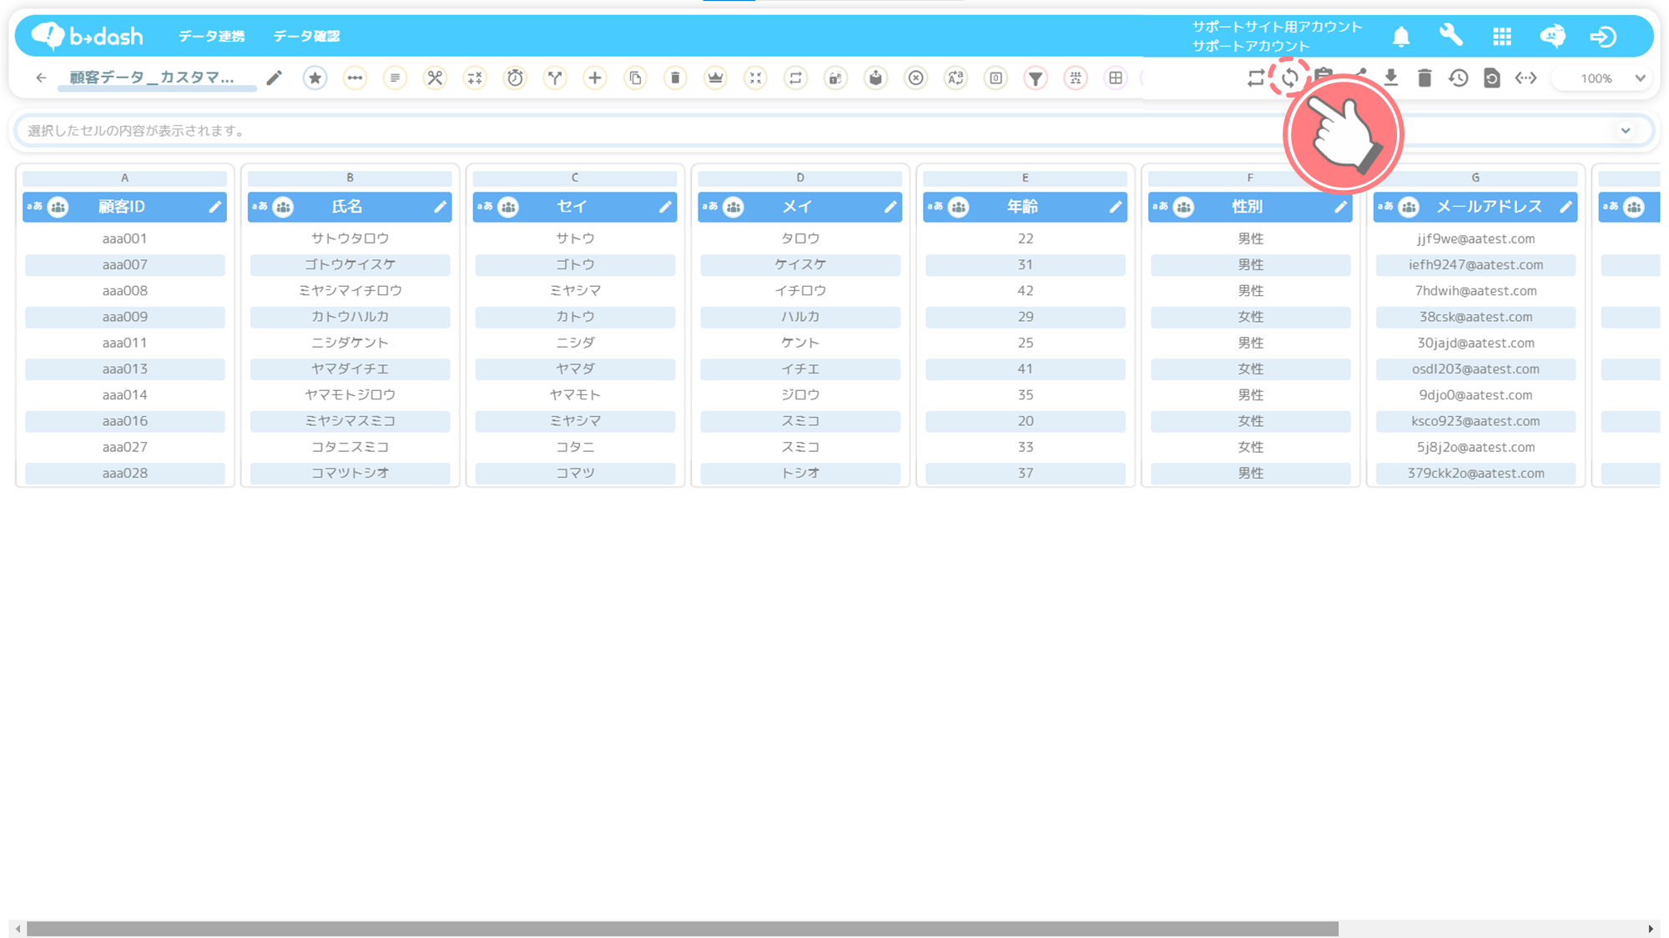Click the scissors and tools icon
This screenshot has height=938, width=1669.
click(435, 78)
